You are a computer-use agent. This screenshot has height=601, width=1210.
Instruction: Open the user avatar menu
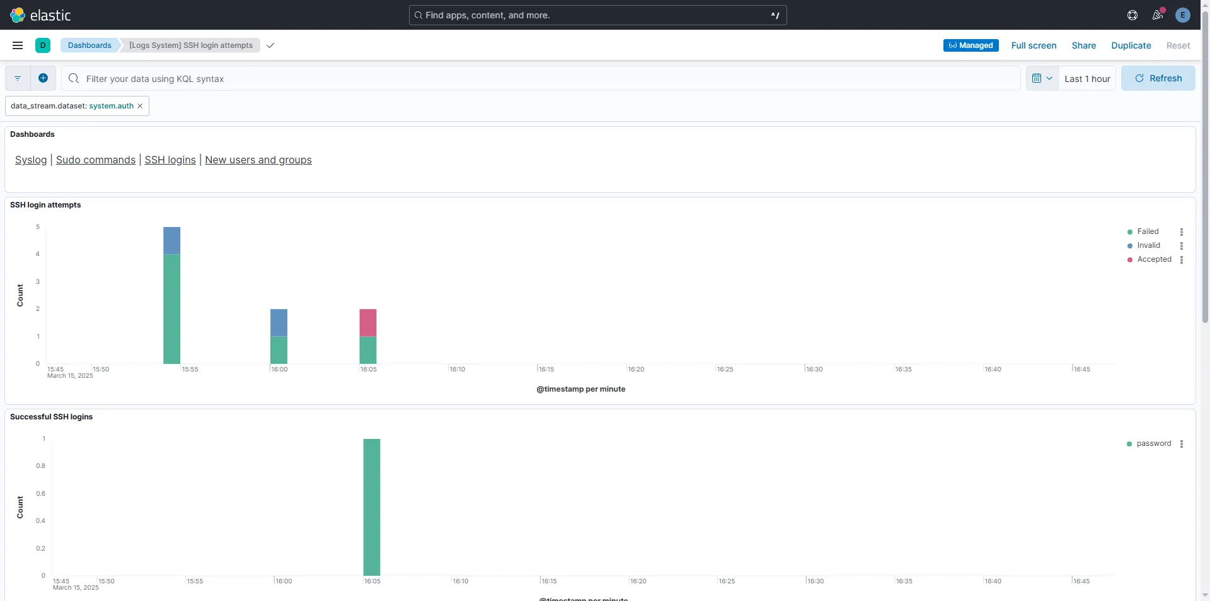click(1183, 15)
